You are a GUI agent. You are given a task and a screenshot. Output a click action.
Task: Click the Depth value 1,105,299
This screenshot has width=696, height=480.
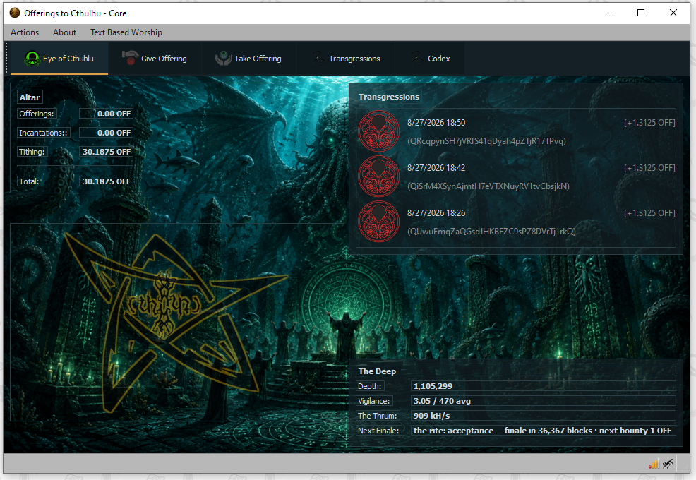544,386
